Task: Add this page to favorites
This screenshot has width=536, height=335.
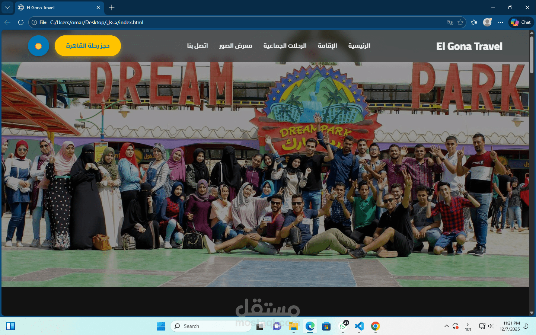Action: coord(460,22)
